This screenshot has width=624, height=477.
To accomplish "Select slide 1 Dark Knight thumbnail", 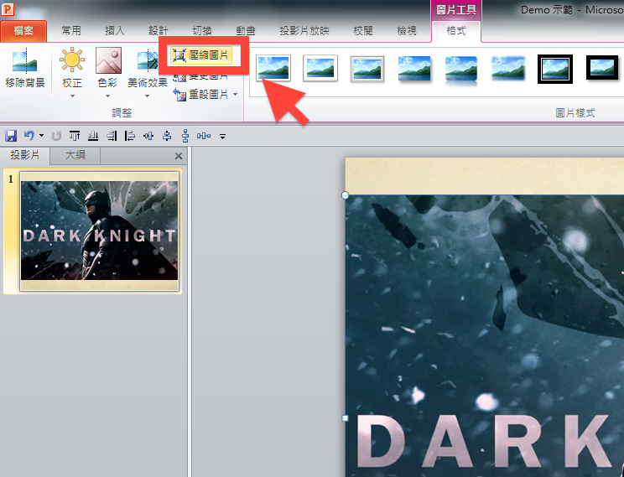I will point(100,231).
